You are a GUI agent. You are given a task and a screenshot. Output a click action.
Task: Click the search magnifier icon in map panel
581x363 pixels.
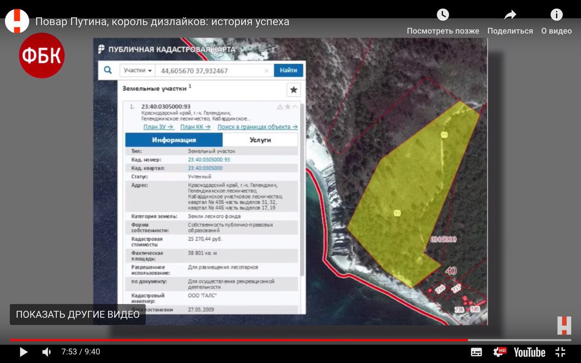pyautogui.click(x=108, y=70)
